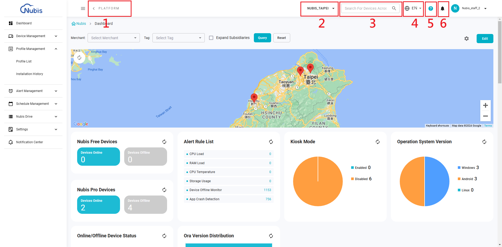Expand the Device Management menu

tap(33, 36)
